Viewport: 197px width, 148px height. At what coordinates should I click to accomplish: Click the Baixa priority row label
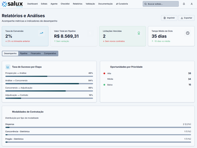[110, 85]
